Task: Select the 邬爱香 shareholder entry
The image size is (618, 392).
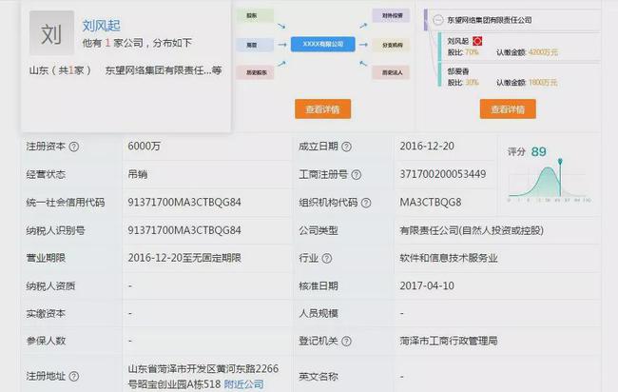Action: pos(460,70)
